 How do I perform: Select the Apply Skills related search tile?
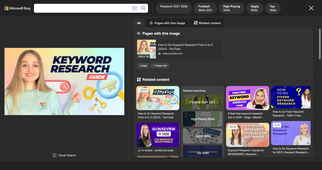pos(203,136)
